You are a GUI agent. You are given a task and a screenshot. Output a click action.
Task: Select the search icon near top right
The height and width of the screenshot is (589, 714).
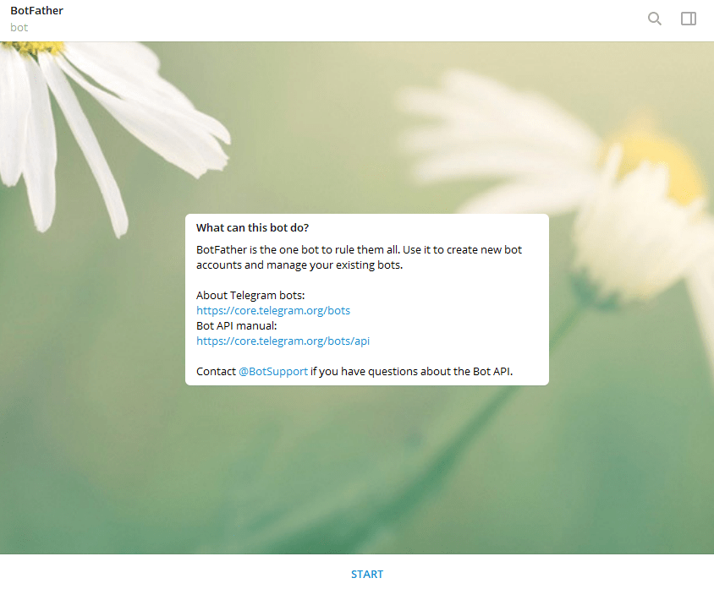(654, 18)
